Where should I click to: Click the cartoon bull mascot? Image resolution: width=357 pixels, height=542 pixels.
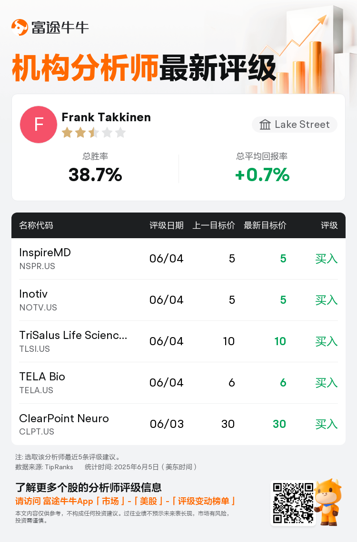tap(328, 502)
